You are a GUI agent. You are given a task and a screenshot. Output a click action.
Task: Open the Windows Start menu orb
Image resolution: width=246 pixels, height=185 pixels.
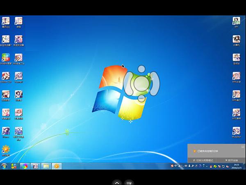4,166
